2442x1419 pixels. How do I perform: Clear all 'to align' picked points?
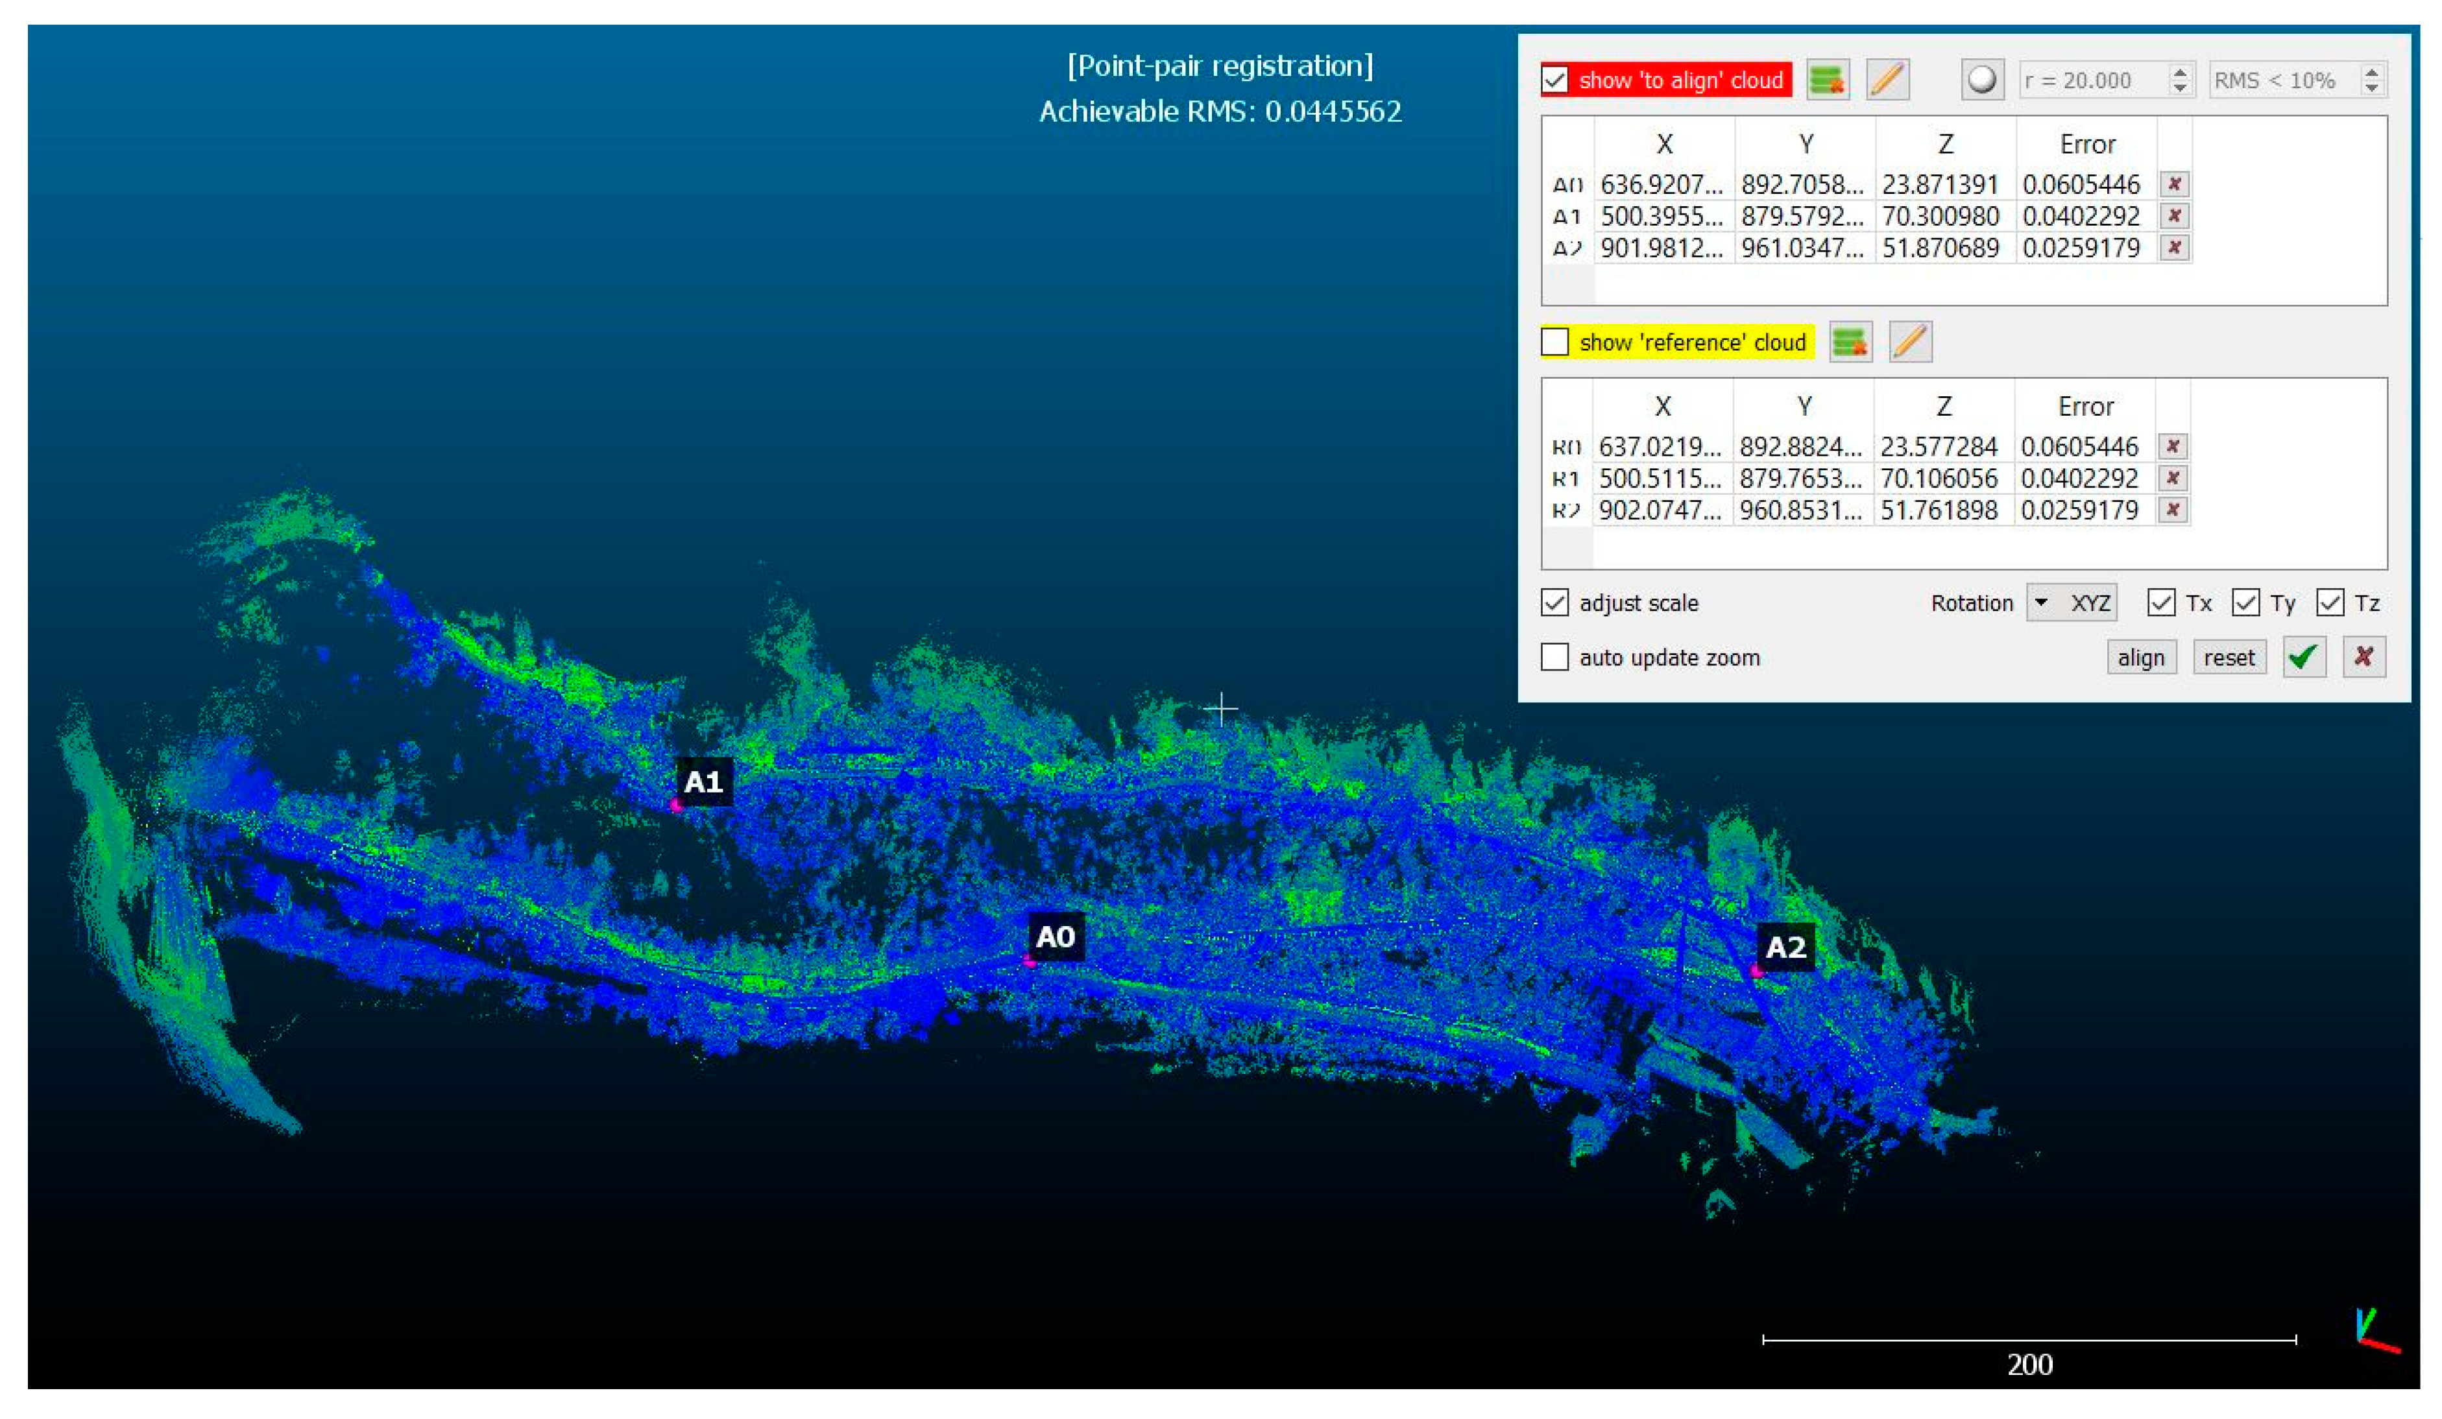point(1828,79)
